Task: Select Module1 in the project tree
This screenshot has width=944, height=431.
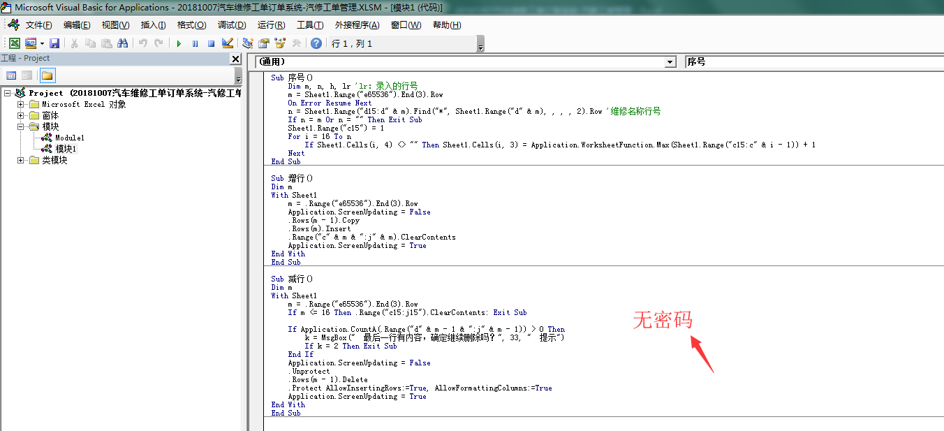Action: pos(70,138)
